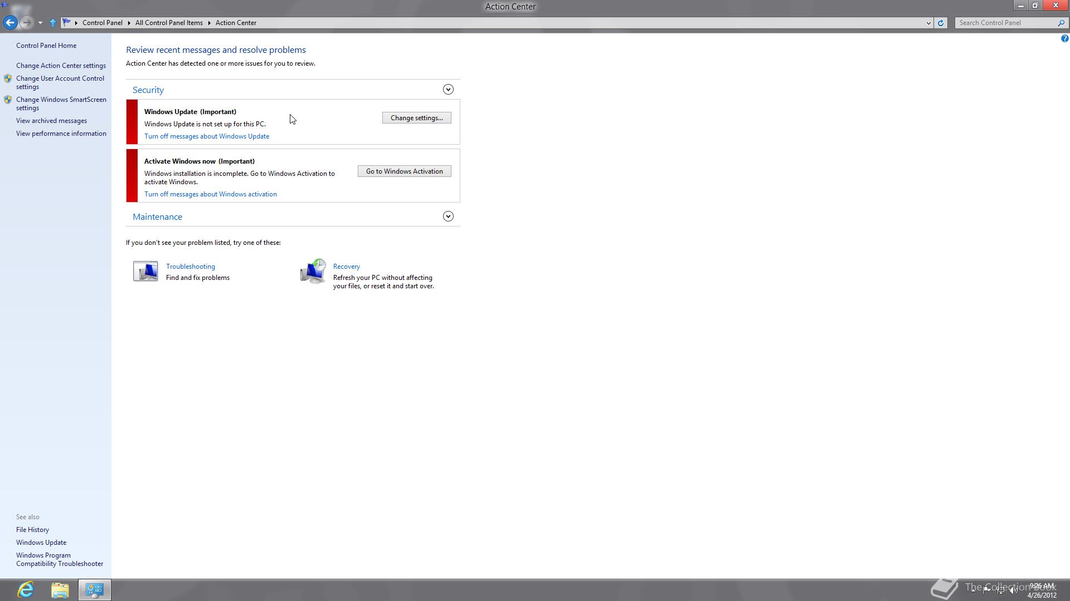The width and height of the screenshot is (1070, 601).
Task: Open the address bar history dropdown
Action: [928, 23]
